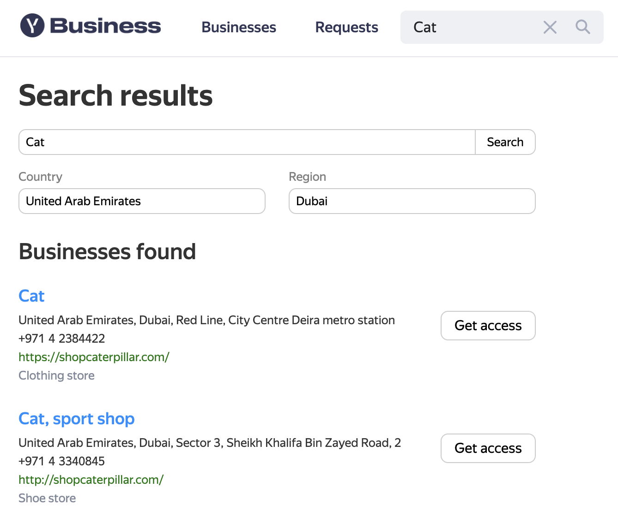Open the Cat business result title
The image size is (618, 523).
coord(31,296)
